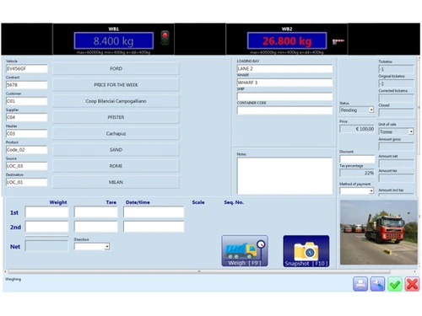Click the 2nd Date/time field

154,227
